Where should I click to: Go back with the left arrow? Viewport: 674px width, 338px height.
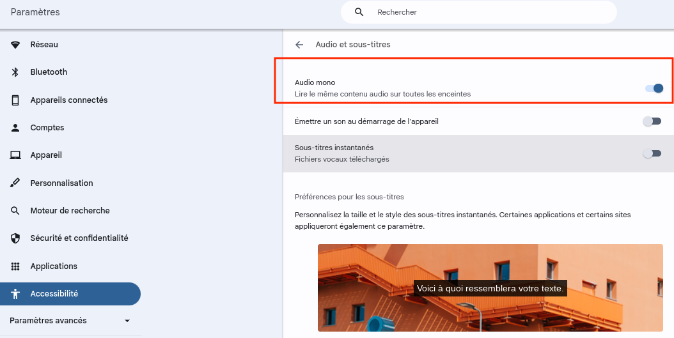click(299, 45)
